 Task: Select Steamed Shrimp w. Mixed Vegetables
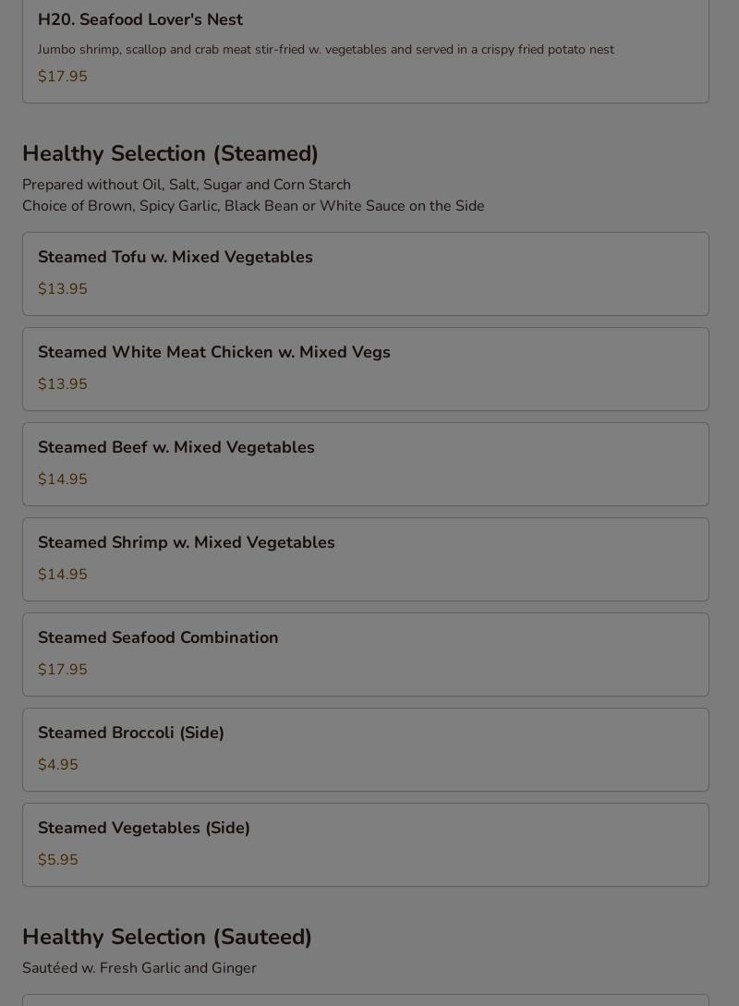pyautogui.click(x=366, y=560)
